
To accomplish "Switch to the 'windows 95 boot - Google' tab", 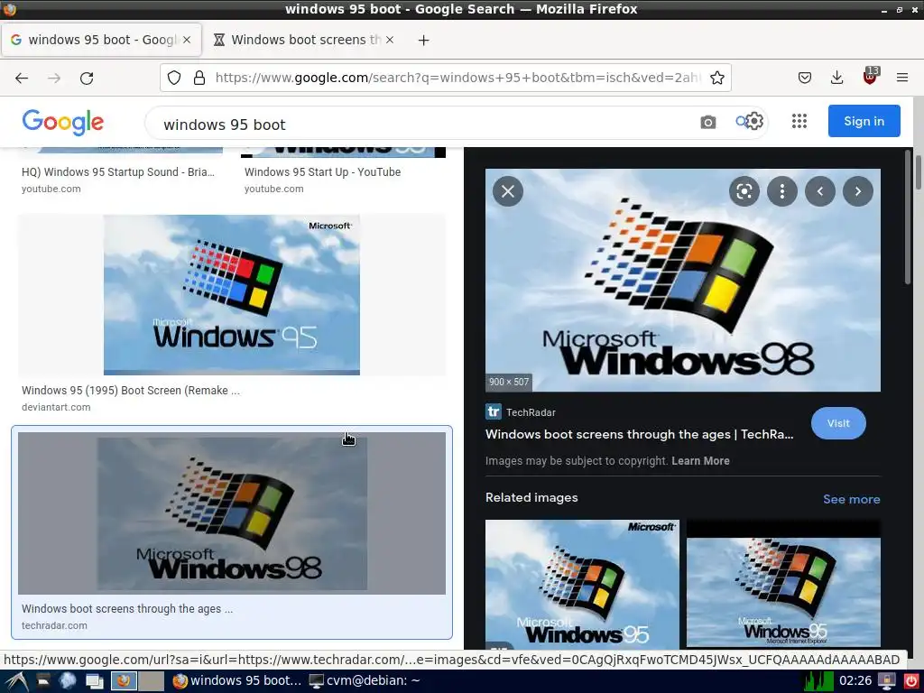I will click(x=101, y=40).
